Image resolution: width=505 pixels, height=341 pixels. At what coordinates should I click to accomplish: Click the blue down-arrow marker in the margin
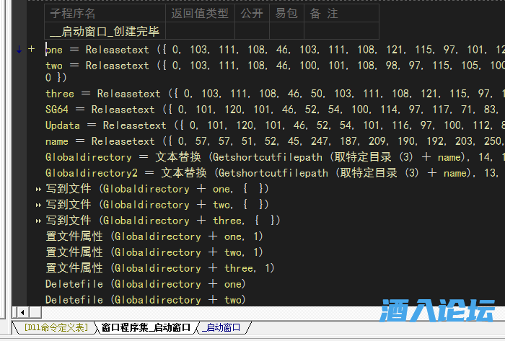(19, 50)
